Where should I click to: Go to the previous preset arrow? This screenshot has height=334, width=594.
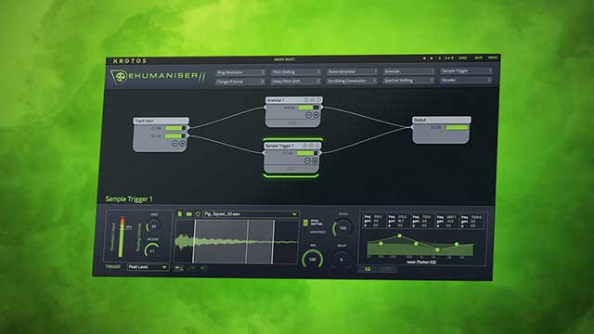pos(424,58)
